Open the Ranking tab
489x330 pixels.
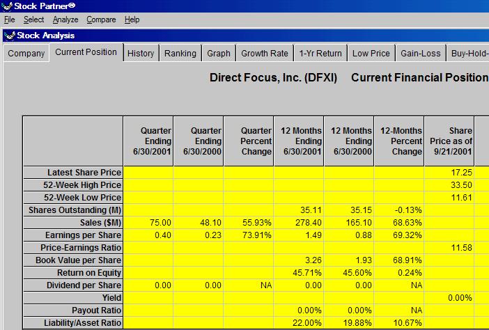pos(180,54)
